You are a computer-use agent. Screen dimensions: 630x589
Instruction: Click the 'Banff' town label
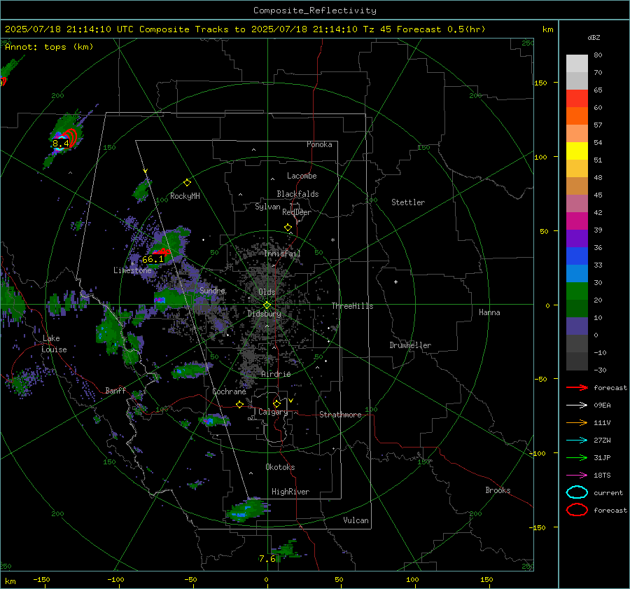[x=115, y=391]
